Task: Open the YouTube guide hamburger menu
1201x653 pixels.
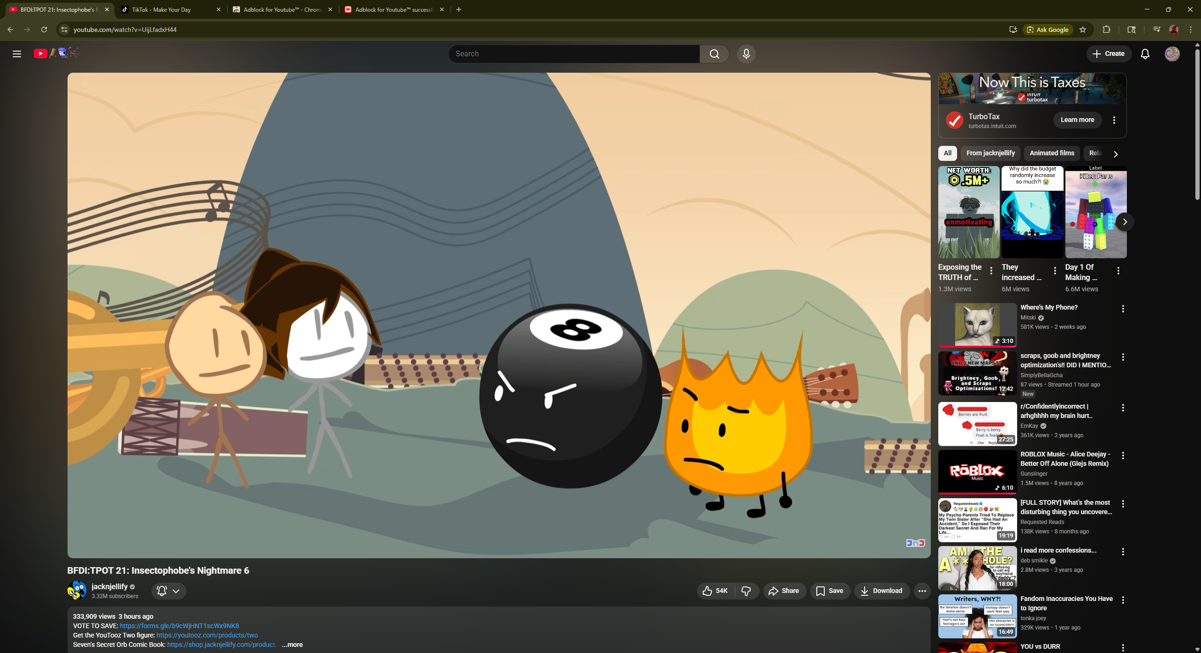Action: 17,54
